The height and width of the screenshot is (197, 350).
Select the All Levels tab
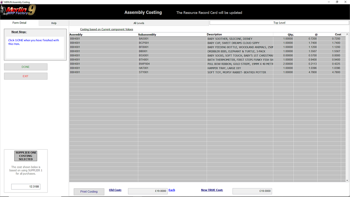(139, 23)
